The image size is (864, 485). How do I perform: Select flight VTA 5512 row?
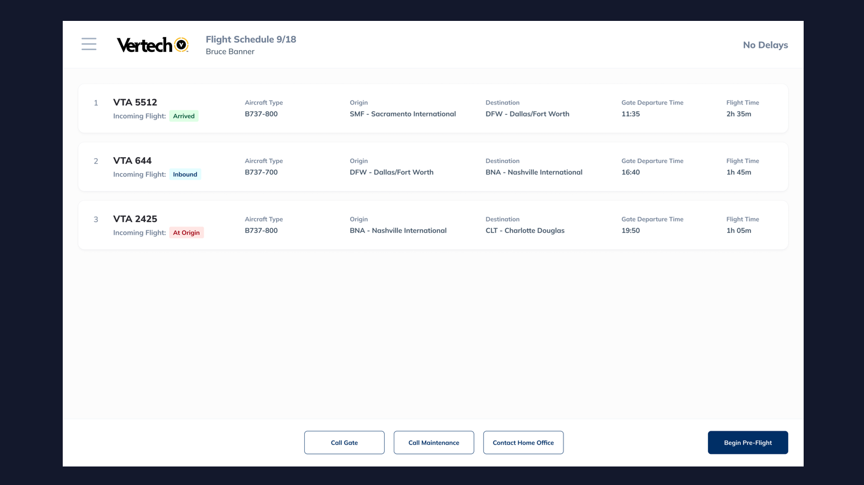[x=135, y=102]
